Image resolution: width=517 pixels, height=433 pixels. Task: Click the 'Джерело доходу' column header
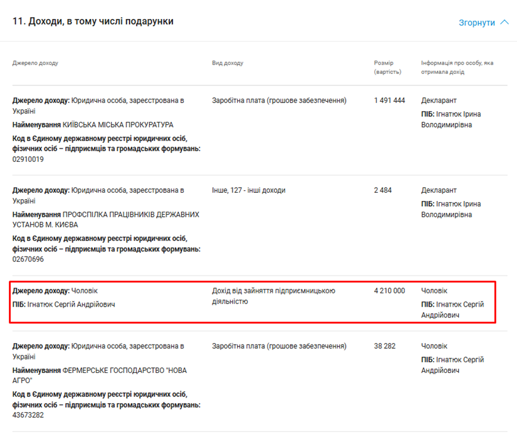coord(35,63)
